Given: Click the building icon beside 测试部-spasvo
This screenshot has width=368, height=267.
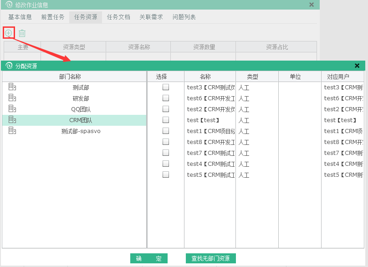Looking at the screenshot, I should [x=12, y=131].
